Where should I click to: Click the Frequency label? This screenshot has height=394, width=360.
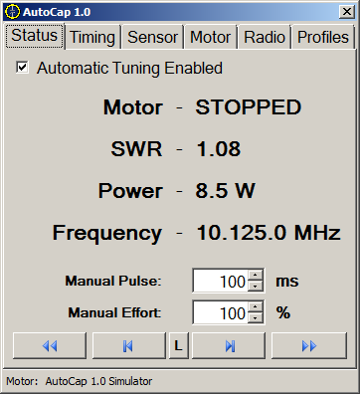107,233
